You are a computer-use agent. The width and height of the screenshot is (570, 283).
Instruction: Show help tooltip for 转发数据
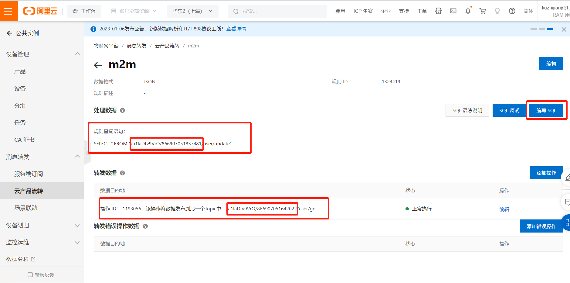(122, 173)
